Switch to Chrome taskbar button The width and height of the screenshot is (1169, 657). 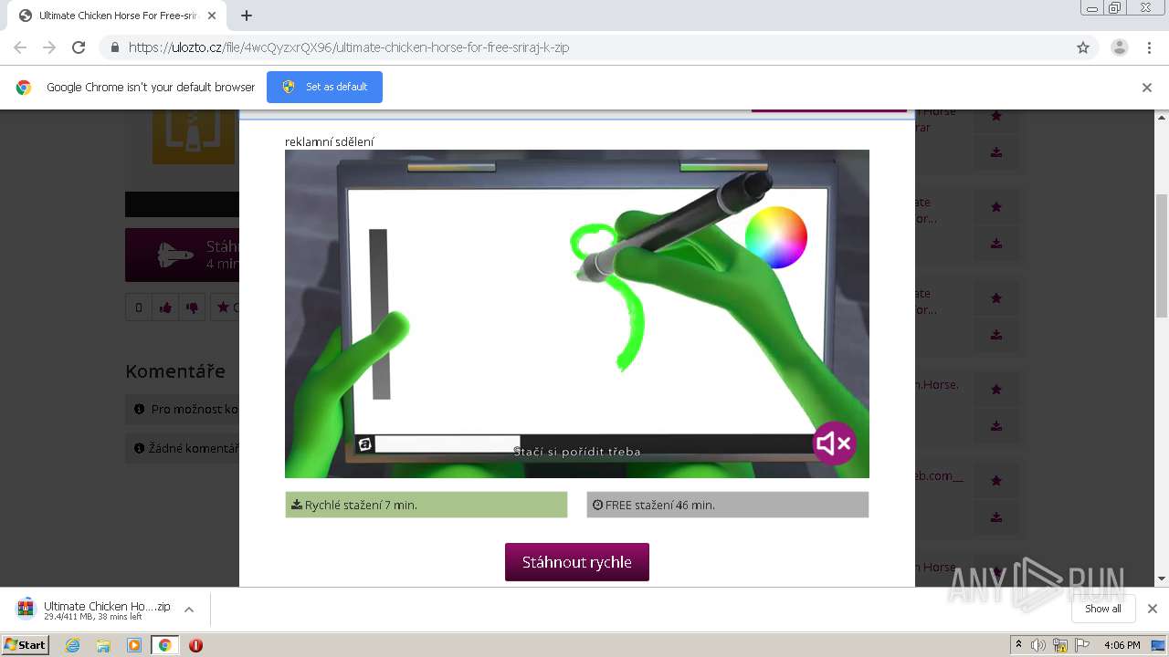[165, 645]
